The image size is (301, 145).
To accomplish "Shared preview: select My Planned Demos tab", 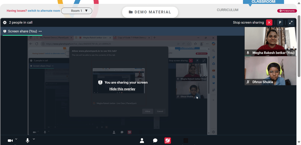I will [x=54, y=38].
